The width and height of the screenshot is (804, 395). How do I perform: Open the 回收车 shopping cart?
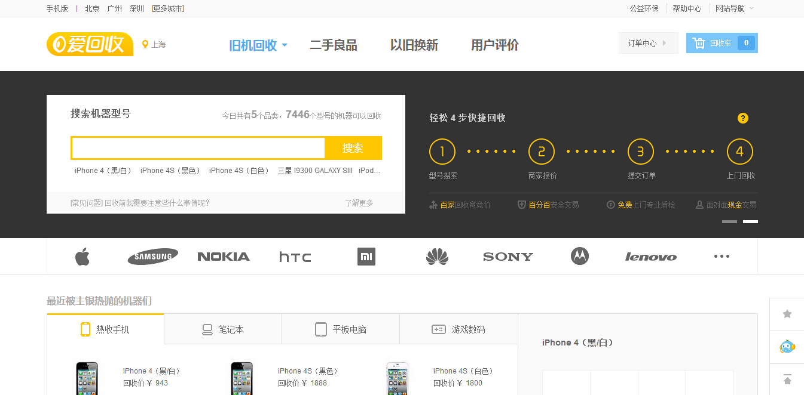pos(722,43)
